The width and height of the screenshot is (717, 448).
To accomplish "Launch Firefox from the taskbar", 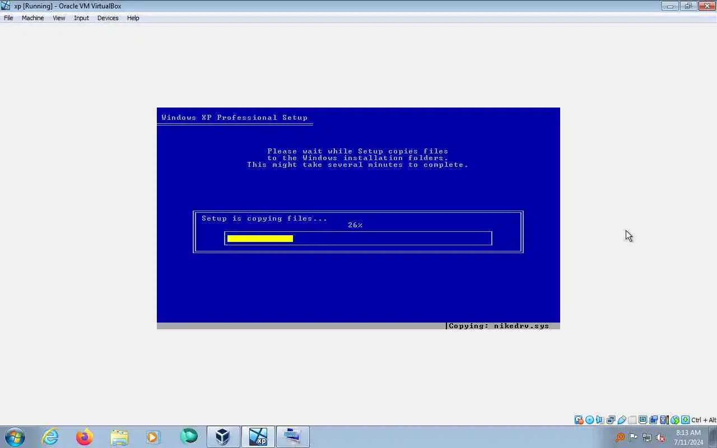I will 85,437.
